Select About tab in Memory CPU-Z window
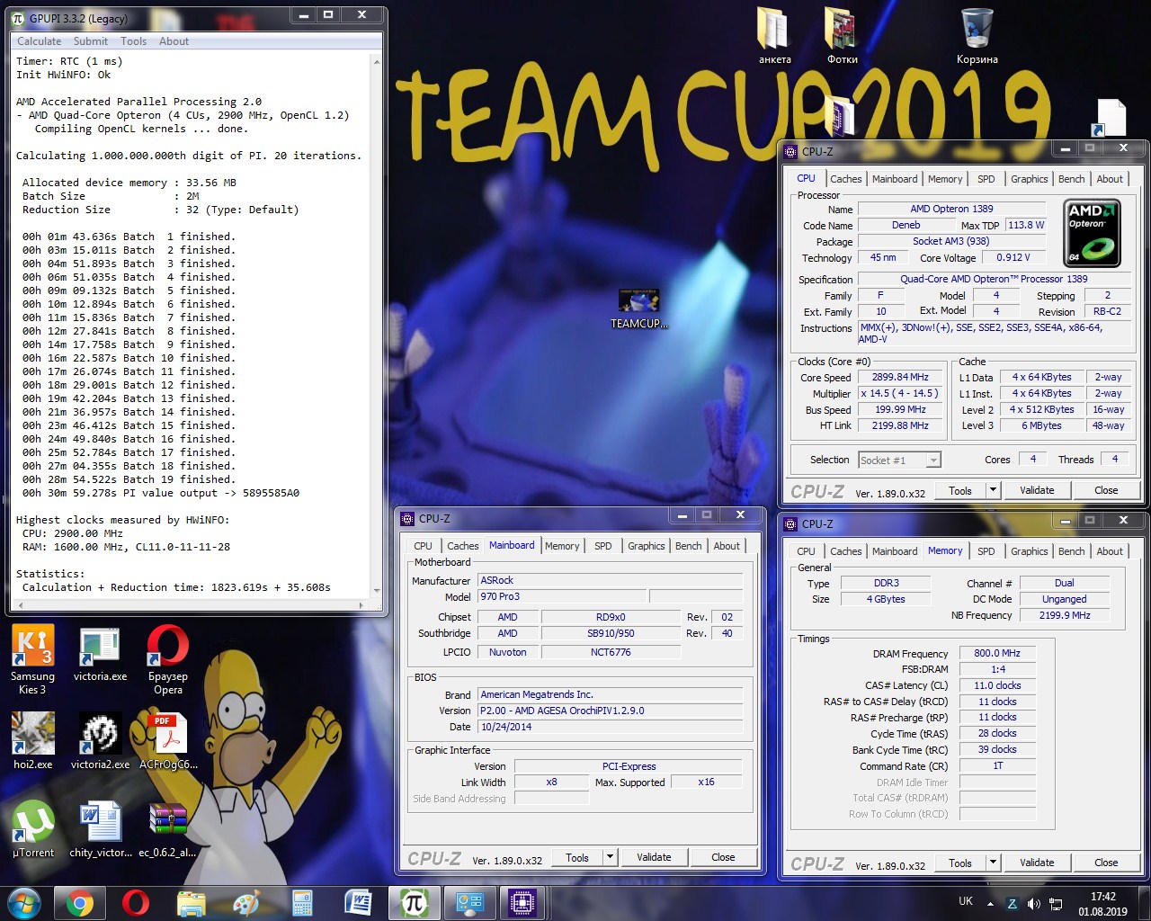 pyautogui.click(x=1110, y=551)
